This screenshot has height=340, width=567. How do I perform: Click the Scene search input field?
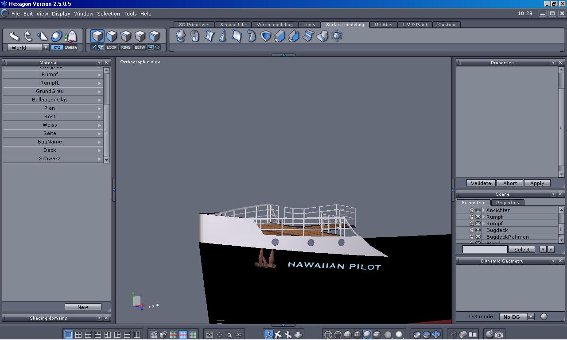tap(485, 250)
